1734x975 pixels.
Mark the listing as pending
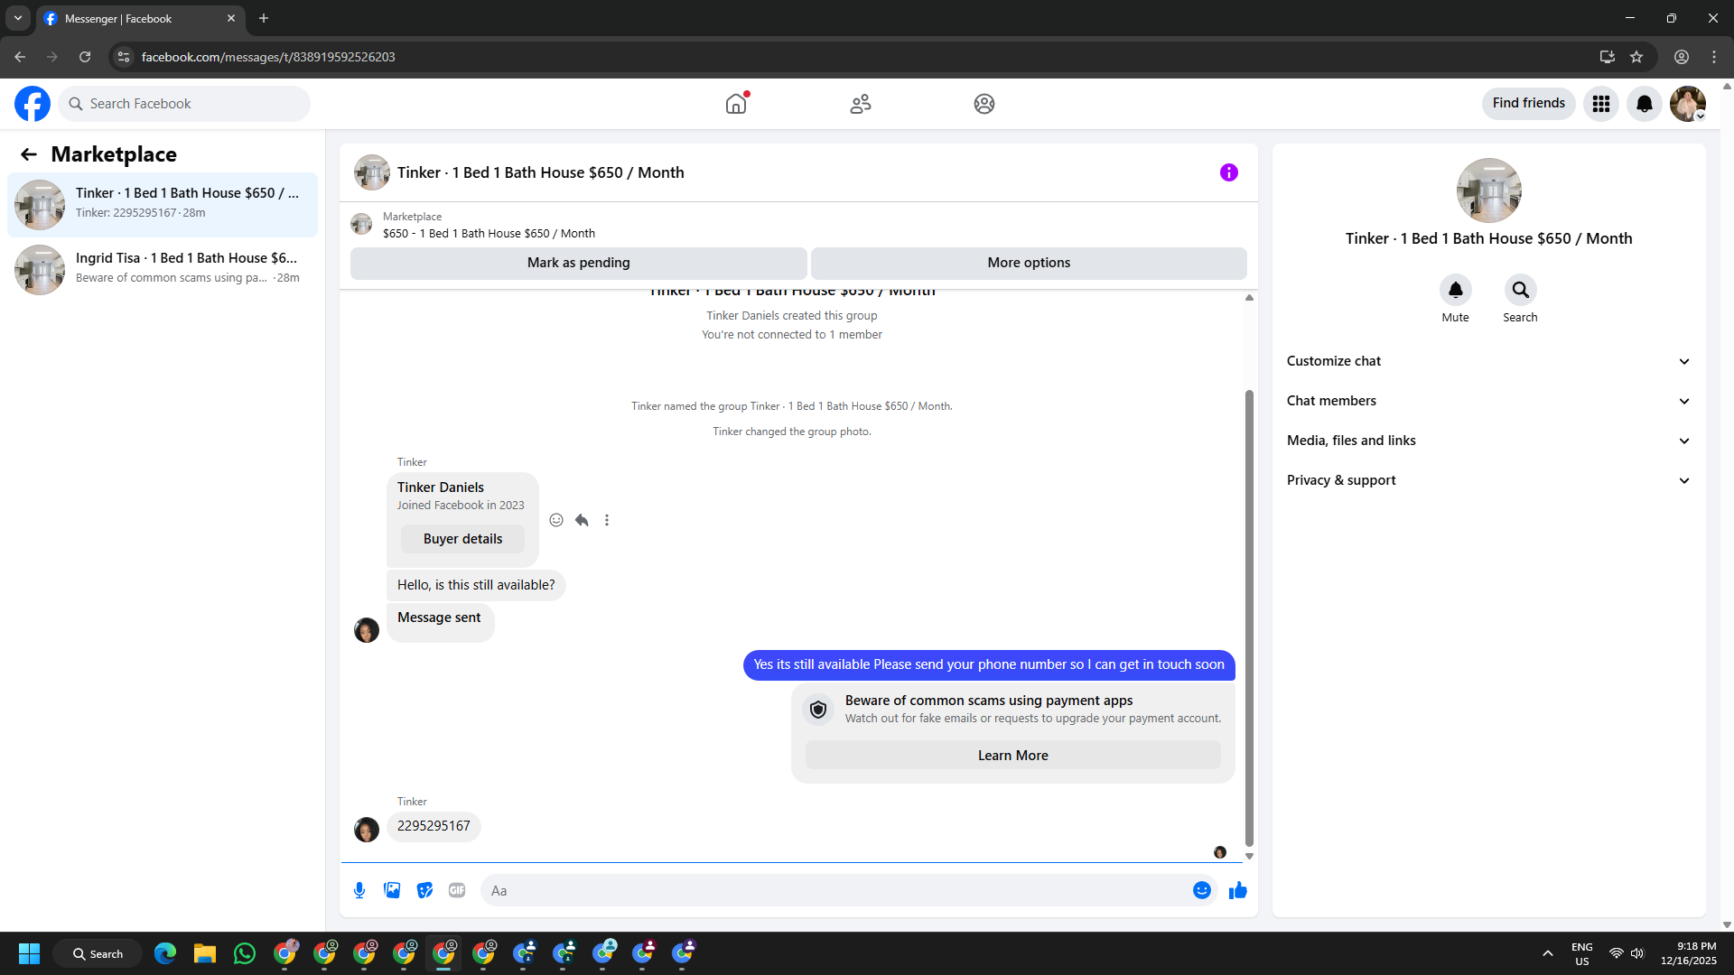pyautogui.click(x=579, y=263)
